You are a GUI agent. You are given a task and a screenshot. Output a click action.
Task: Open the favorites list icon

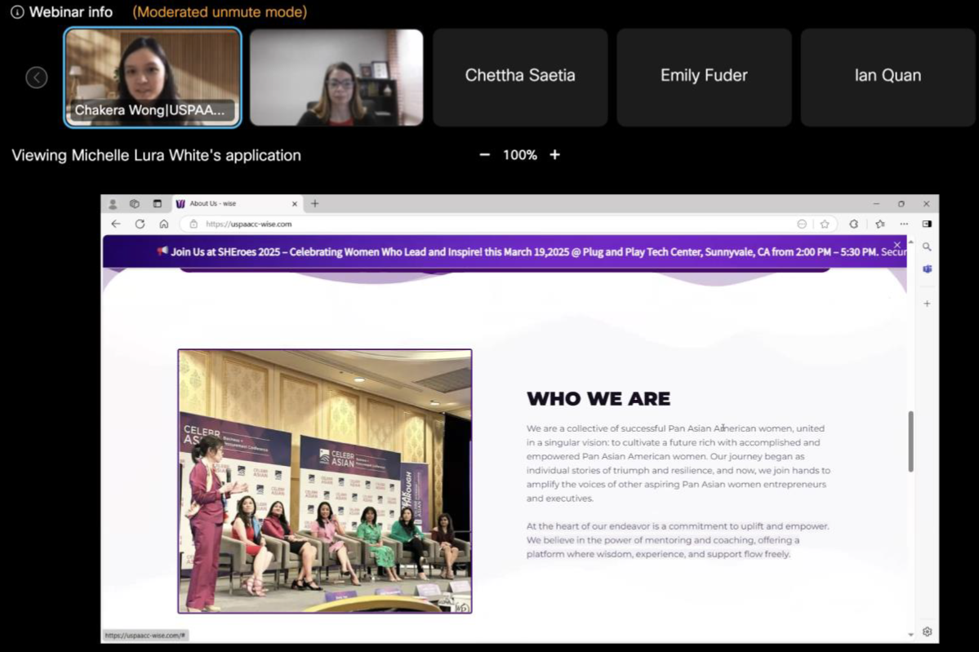879,224
